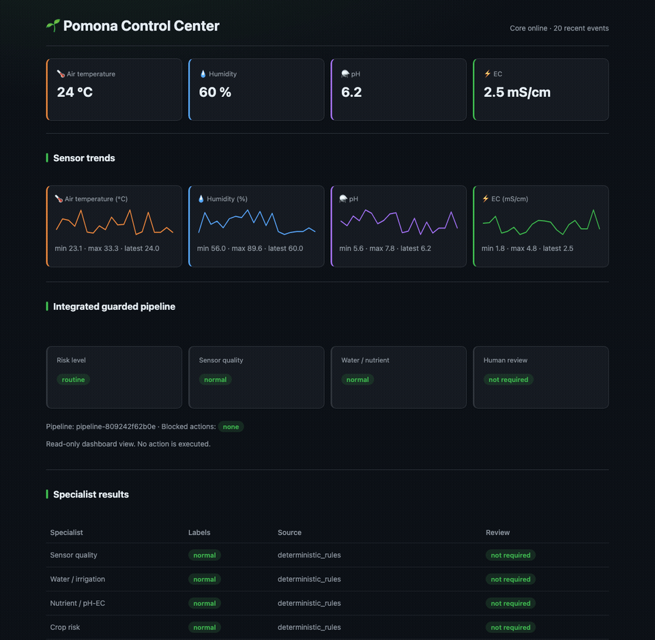Click lightning icon beside EC (mS/cm) trend
655x640 pixels.
pyautogui.click(x=485, y=199)
